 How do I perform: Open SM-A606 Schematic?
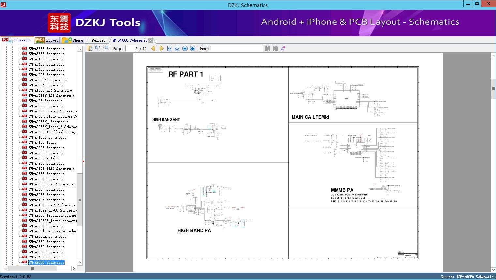[45, 101]
